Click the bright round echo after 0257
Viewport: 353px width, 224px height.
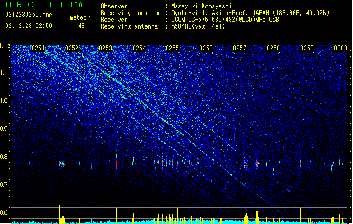click(257, 164)
